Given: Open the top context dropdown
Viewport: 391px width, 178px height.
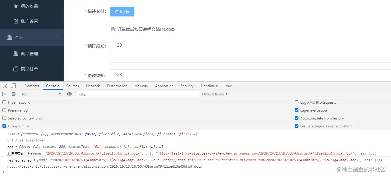Looking at the screenshot, I should click(x=41, y=94).
